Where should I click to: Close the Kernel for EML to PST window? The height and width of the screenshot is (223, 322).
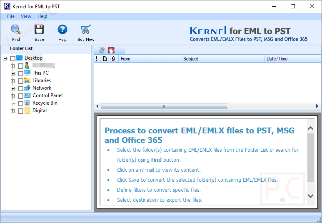pos(312,6)
